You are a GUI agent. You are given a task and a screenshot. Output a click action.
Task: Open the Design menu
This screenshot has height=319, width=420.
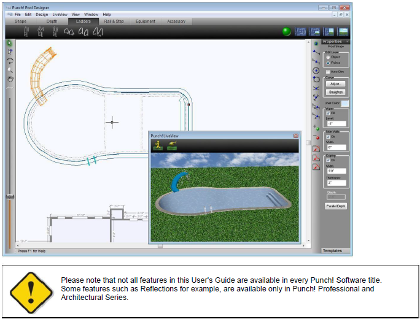[x=42, y=15]
